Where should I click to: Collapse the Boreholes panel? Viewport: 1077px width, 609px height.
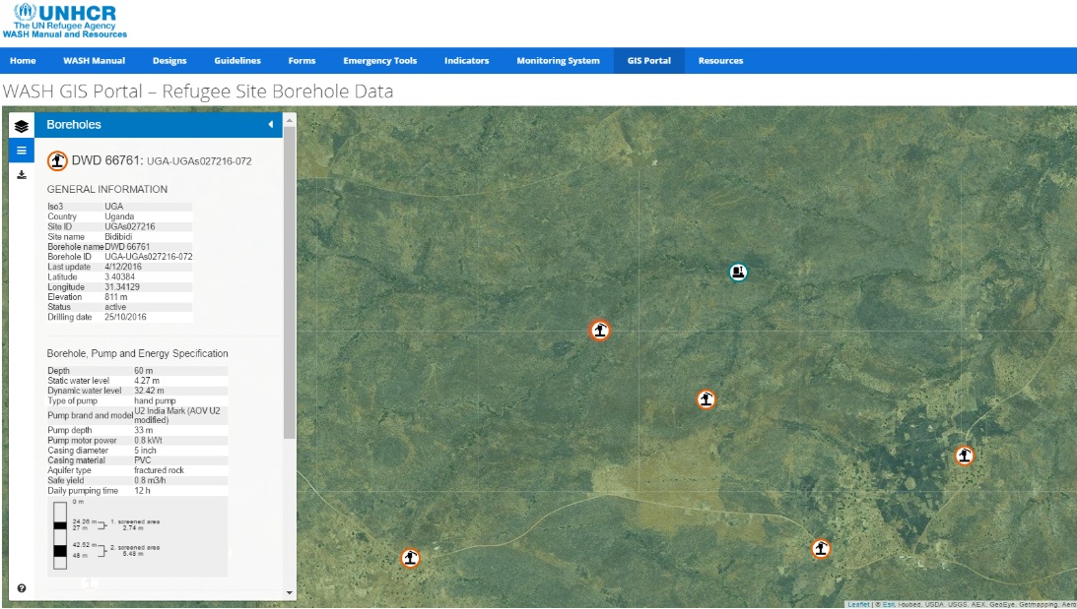point(269,124)
